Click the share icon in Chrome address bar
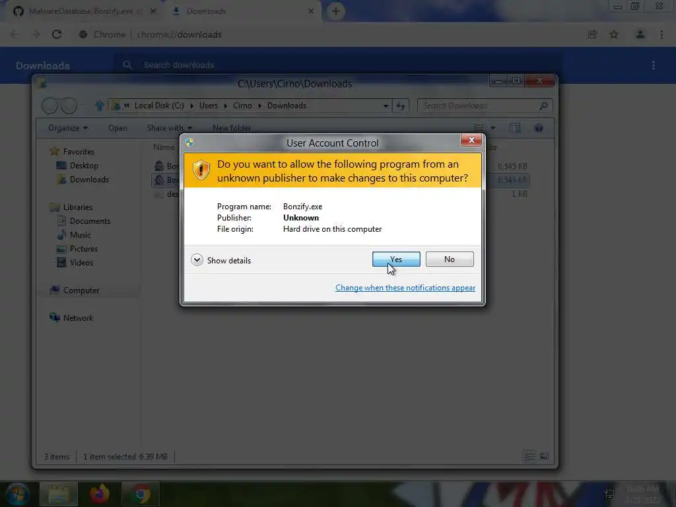Screen dimensions: 676x507 (592, 34)
